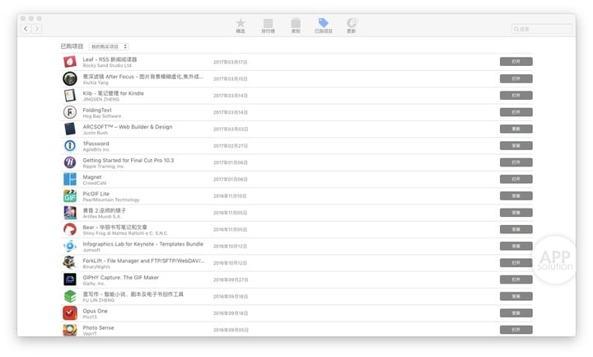
Task: Go forward with the right chevron button
Action: (37, 28)
